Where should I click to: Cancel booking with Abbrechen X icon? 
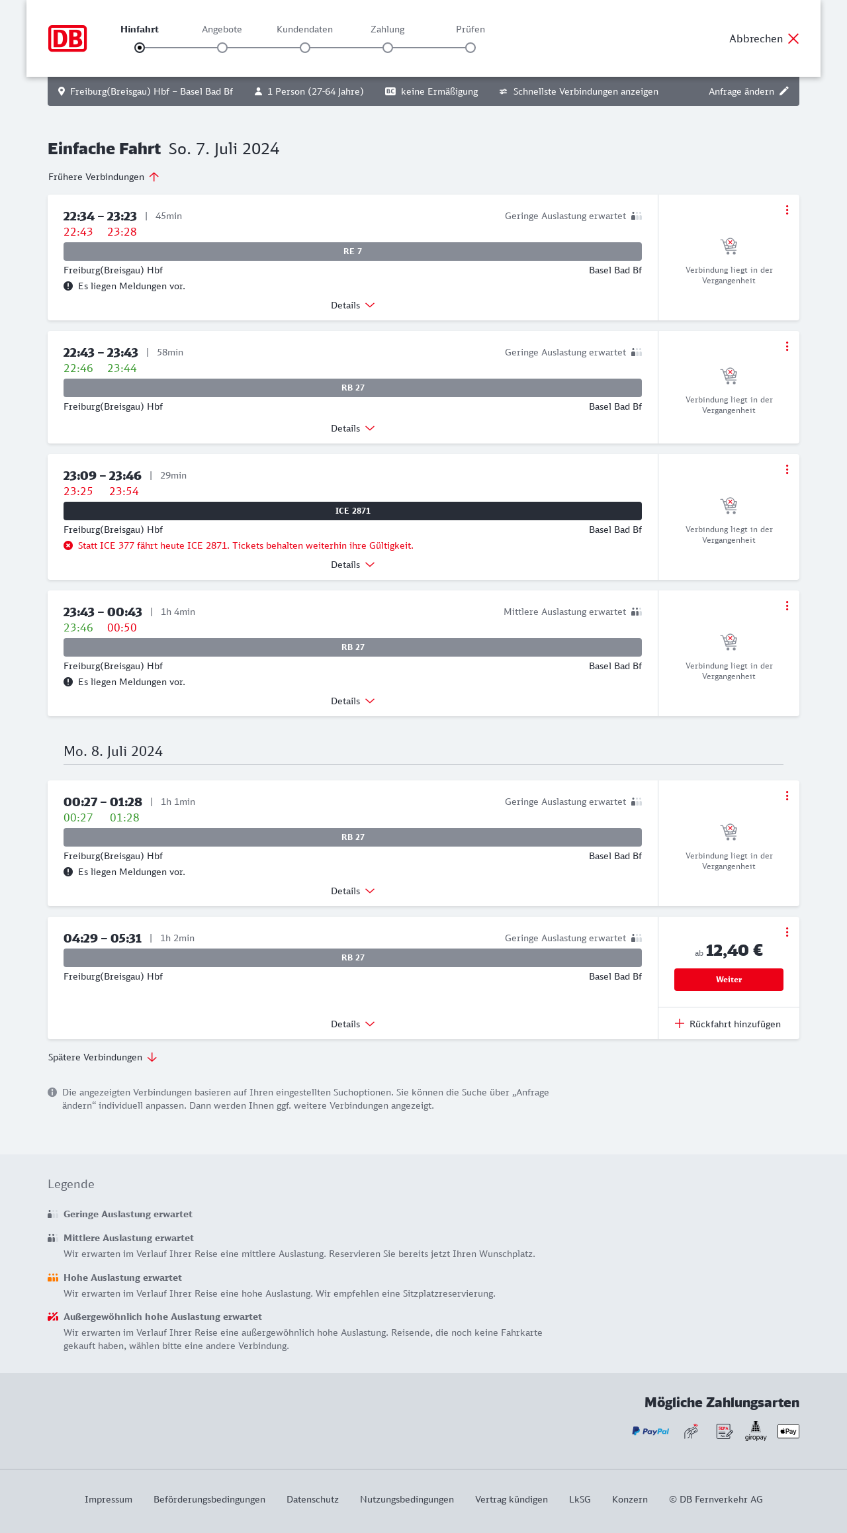[x=793, y=38]
